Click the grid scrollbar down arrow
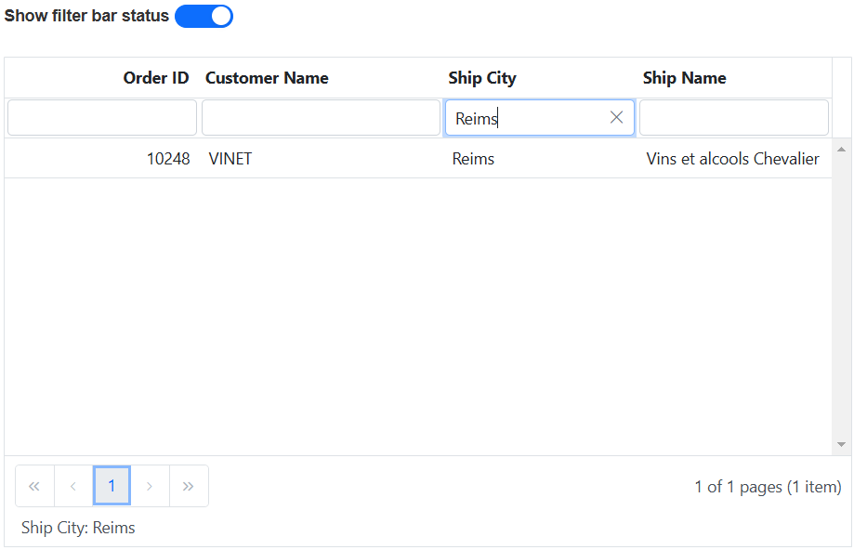Screen dimensions: 854x550 pyautogui.click(x=842, y=445)
